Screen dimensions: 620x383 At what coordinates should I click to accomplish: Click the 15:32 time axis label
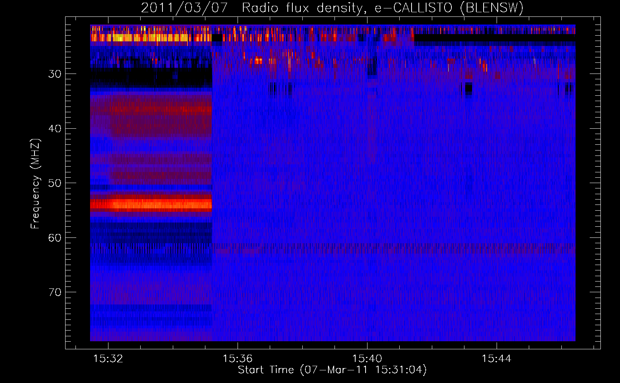point(108,359)
